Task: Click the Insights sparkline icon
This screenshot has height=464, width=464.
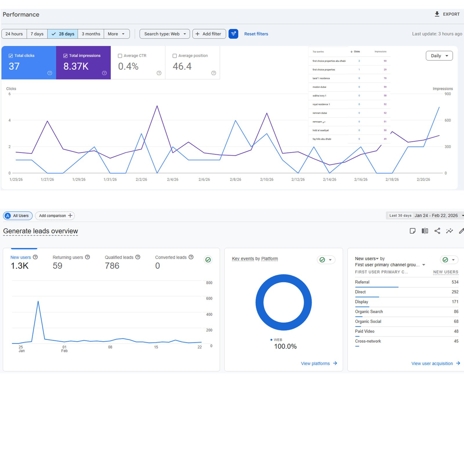Action: tap(449, 231)
